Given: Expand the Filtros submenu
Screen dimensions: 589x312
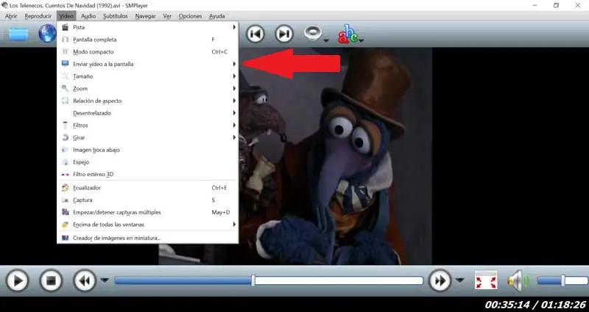Looking at the screenshot, I should pos(148,125).
